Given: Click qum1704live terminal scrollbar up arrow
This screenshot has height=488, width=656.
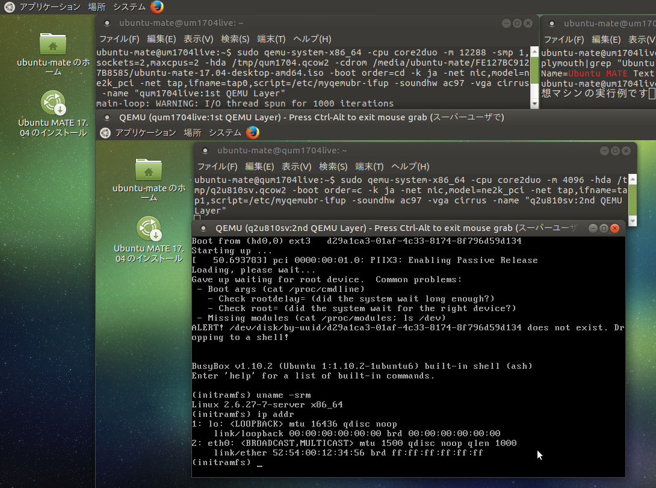Looking at the screenshot, I should click(633, 179).
